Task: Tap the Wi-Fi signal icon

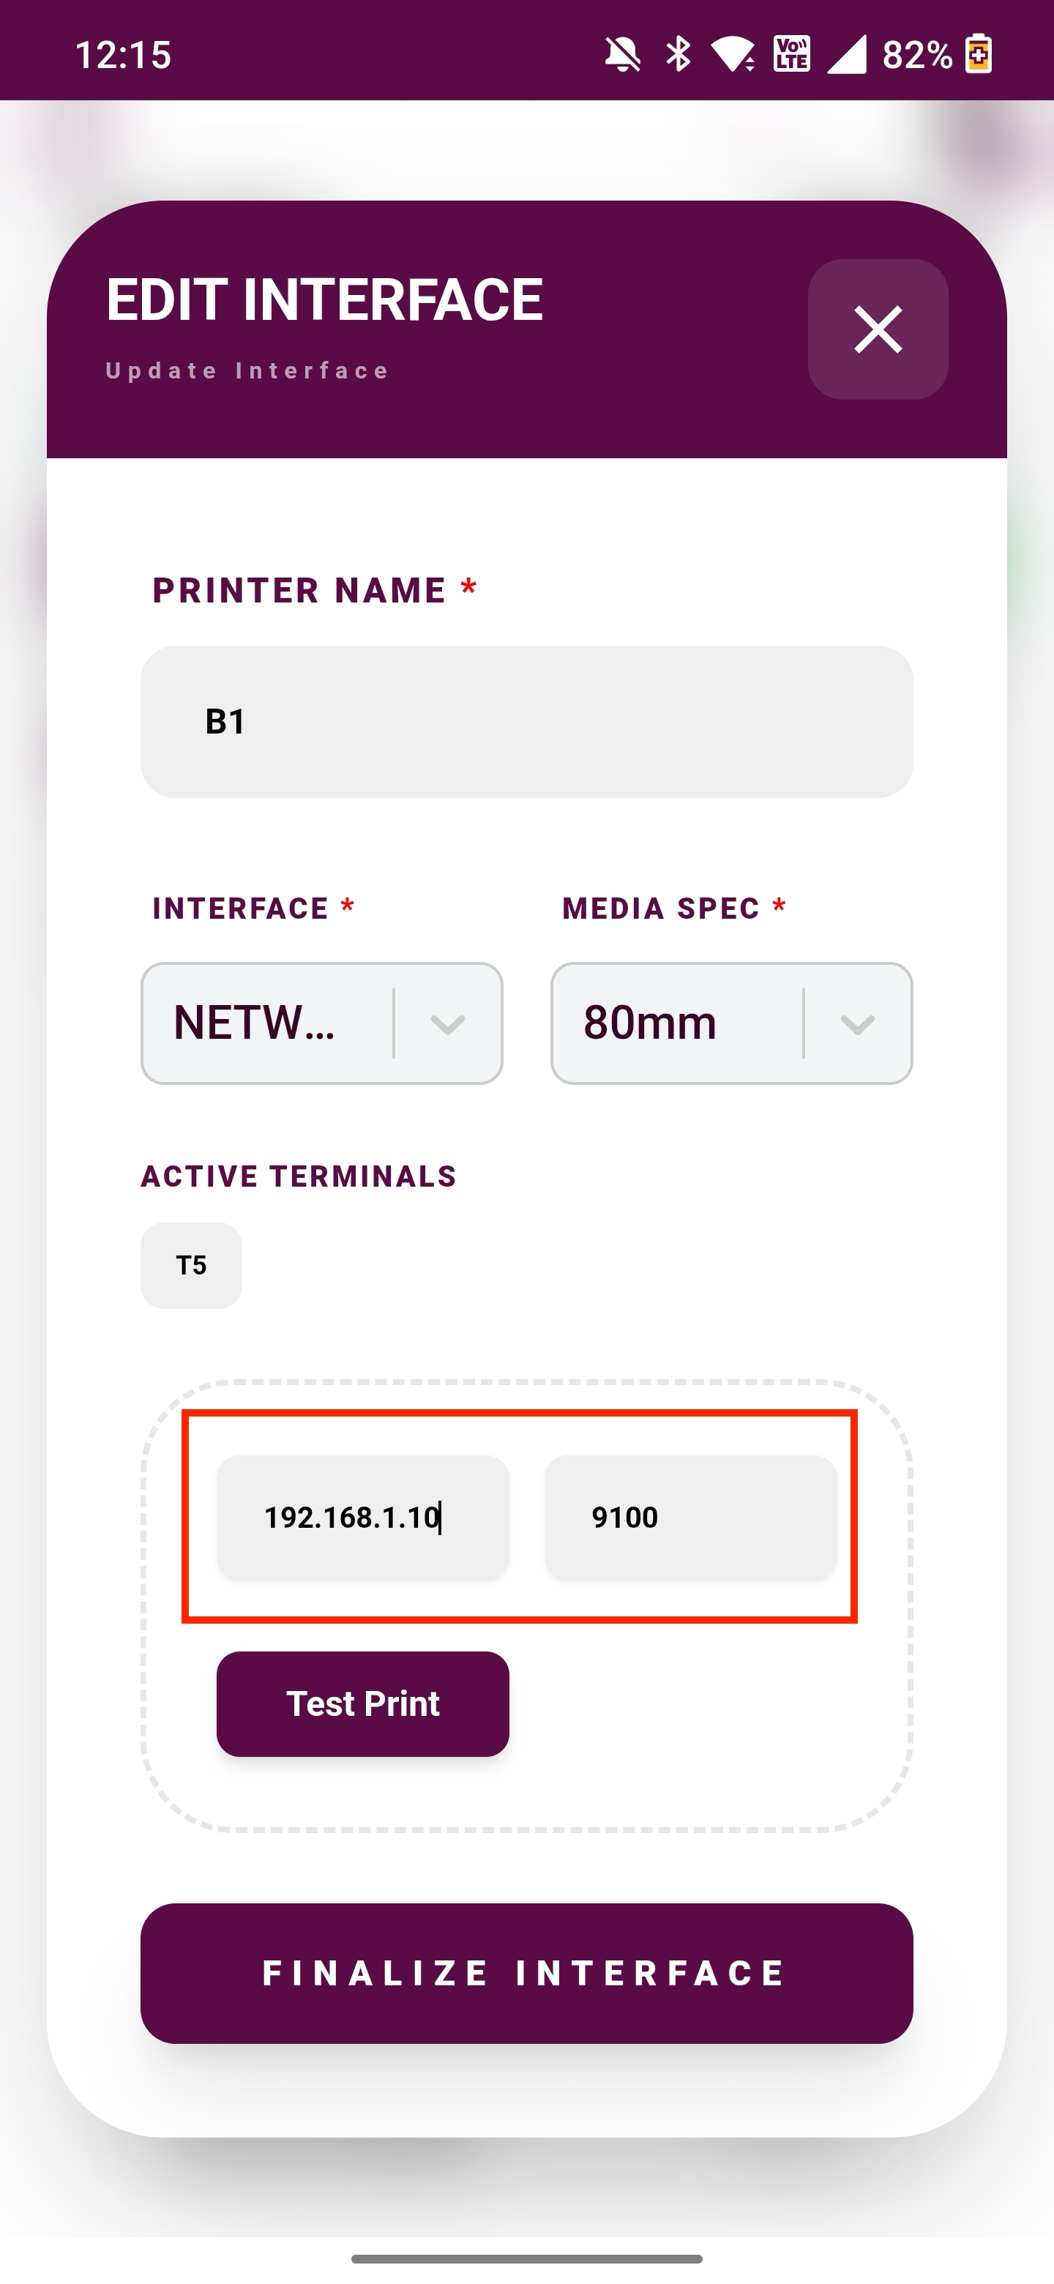Action: click(x=733, y=55)
